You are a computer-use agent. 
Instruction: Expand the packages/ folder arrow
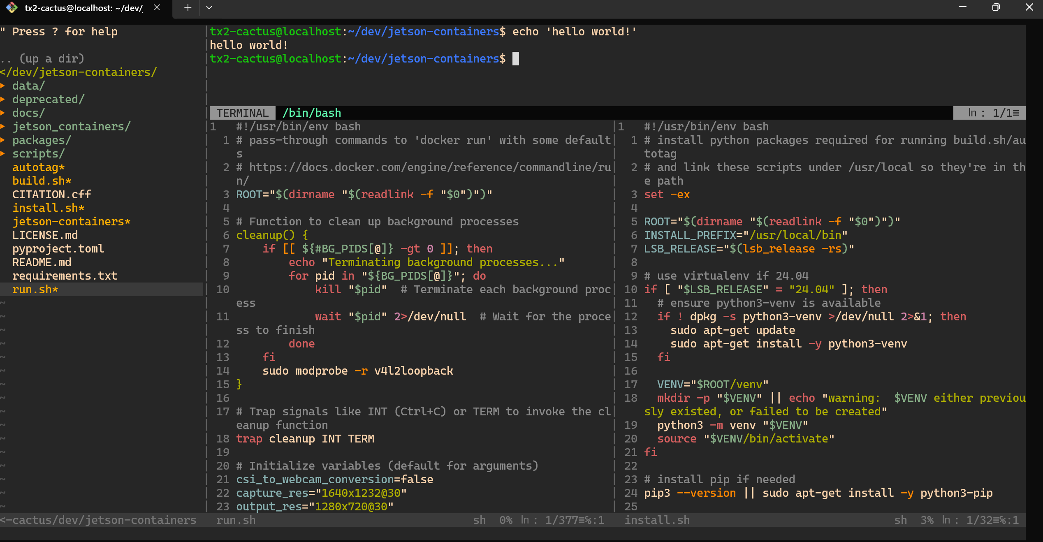pos(3,140)
